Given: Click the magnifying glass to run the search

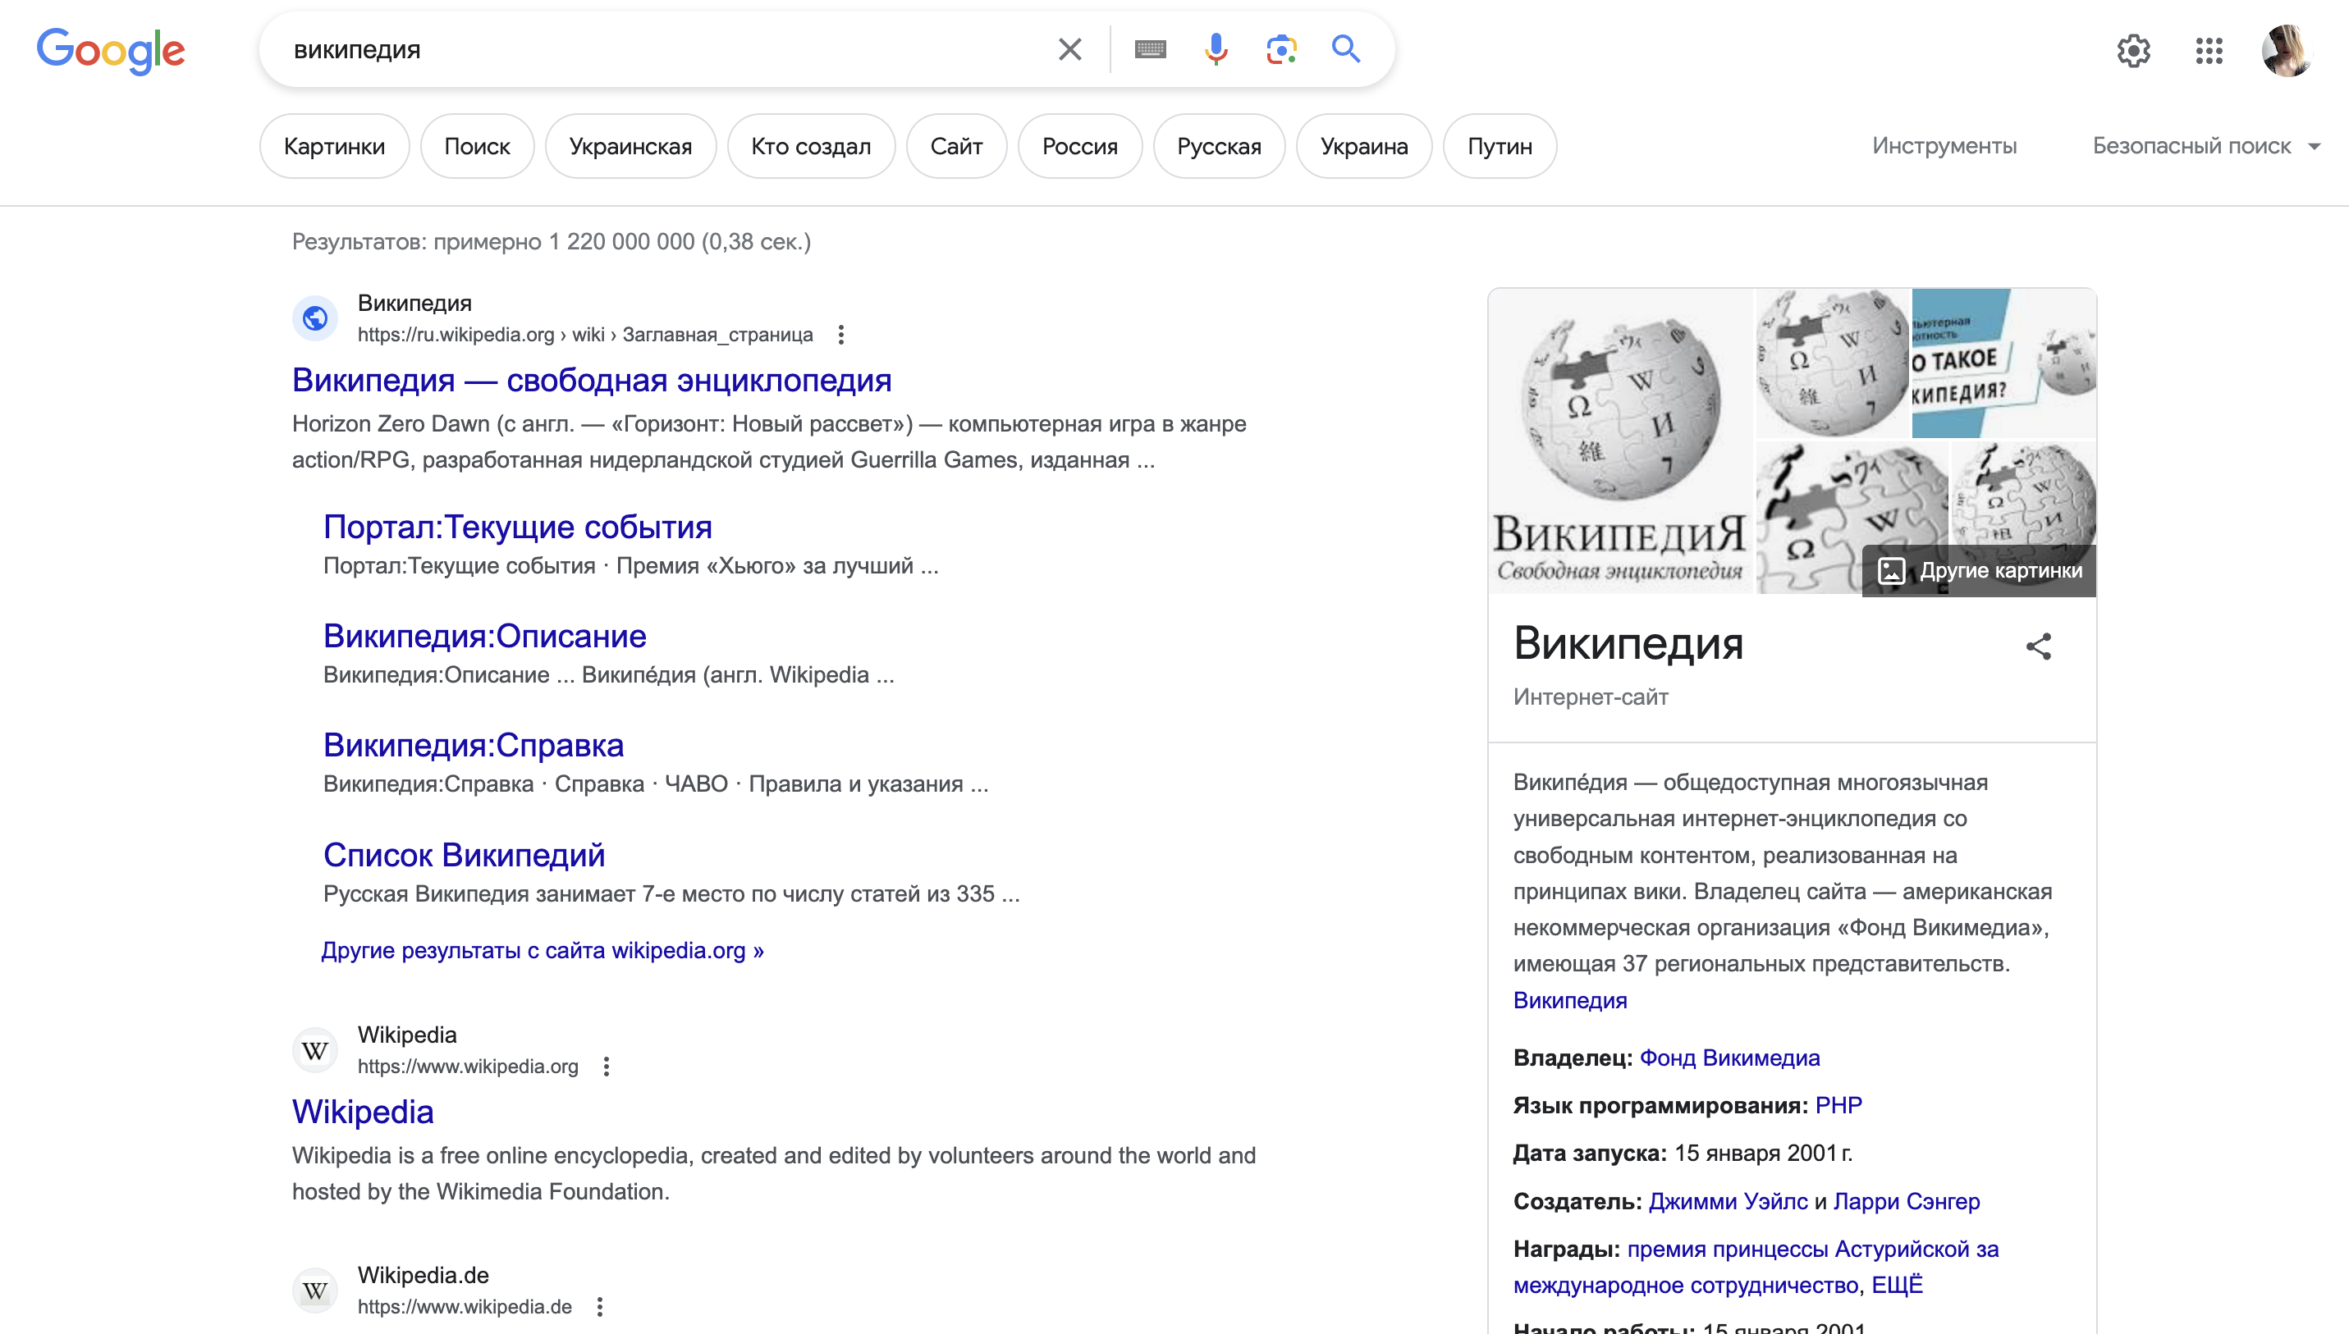Looking at the screenshot, I should coord(1344,48).
